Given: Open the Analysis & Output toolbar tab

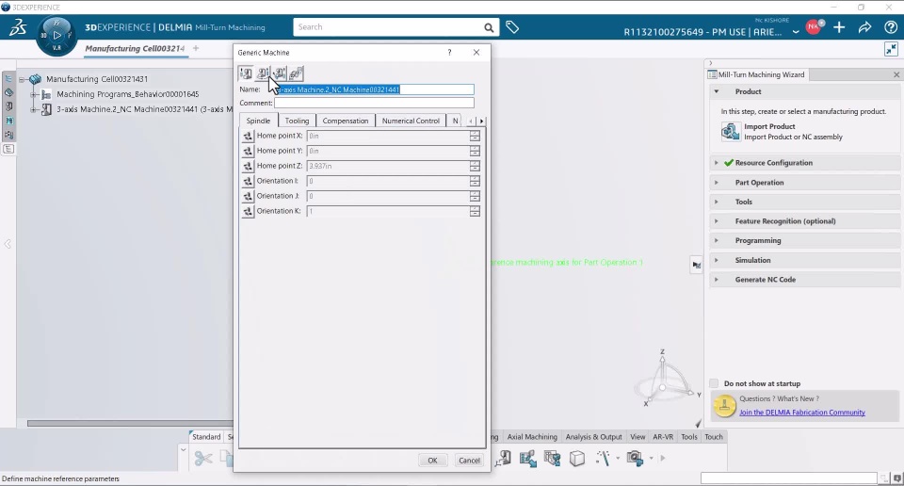Looking at the screenshot, I should point(594,437).
